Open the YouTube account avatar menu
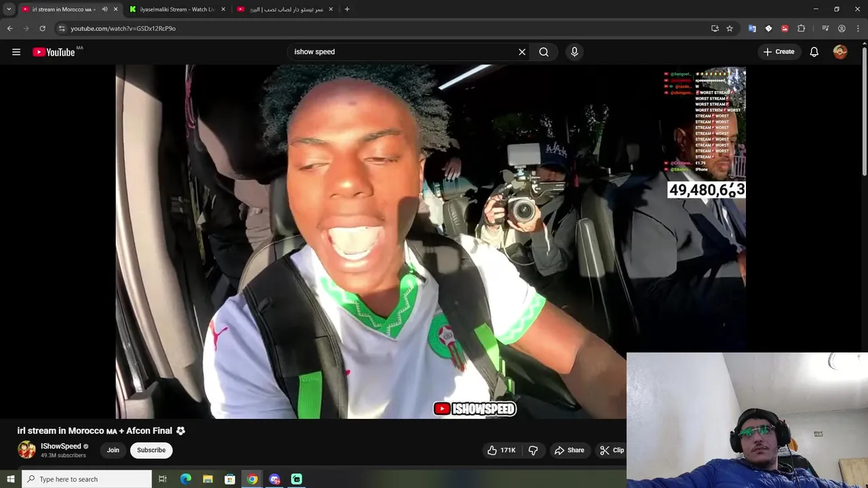 (840, 52)
